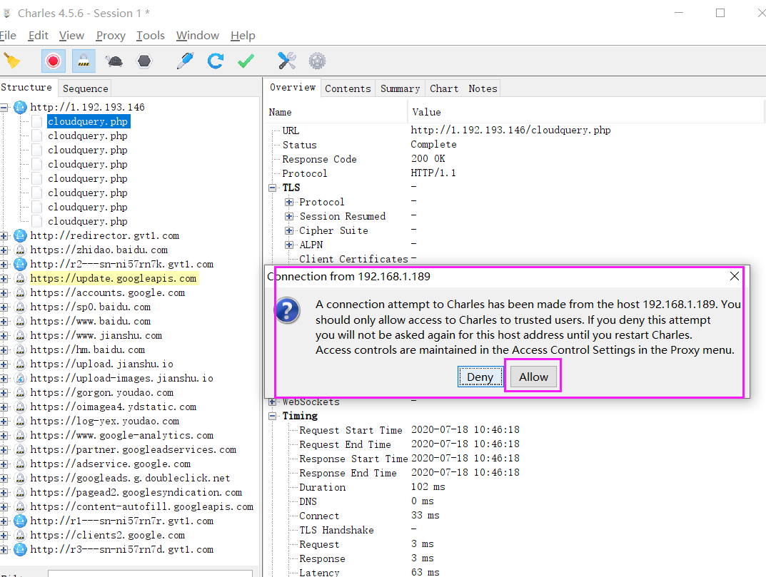The height and width of the screenshot is (577, 766).
Task: Close the connection dialog with the X
Action: tap(735, 276)
